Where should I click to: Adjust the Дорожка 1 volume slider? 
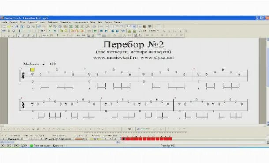click(81, 139)
